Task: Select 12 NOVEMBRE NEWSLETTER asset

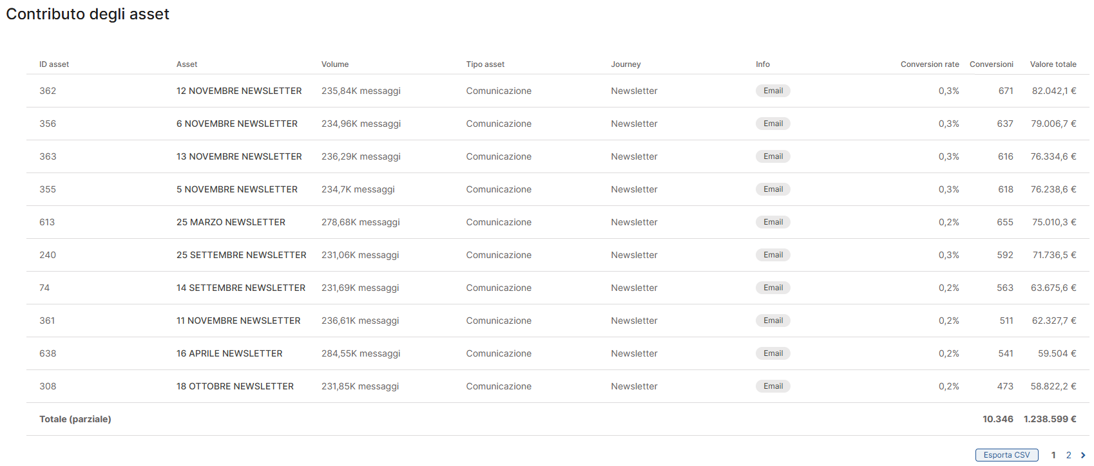Action: 239,91
